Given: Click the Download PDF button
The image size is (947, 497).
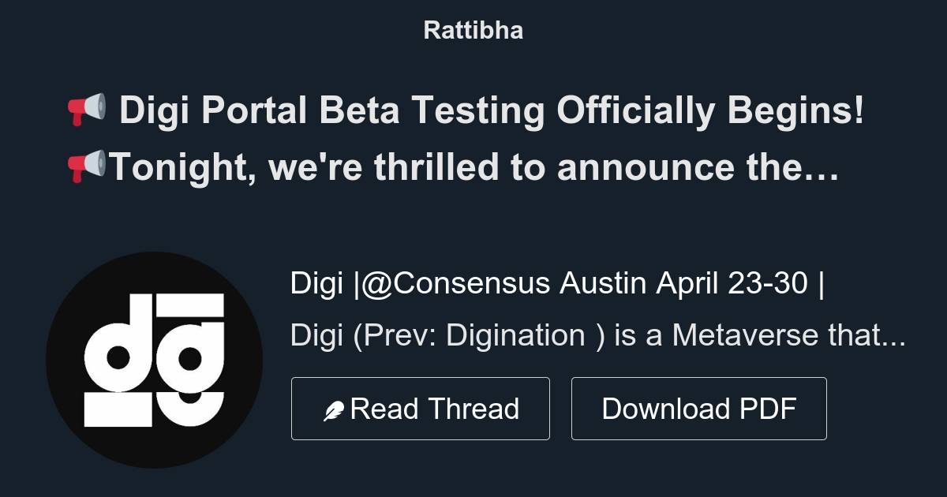Looking at the screenshot, I should (699, 409).
